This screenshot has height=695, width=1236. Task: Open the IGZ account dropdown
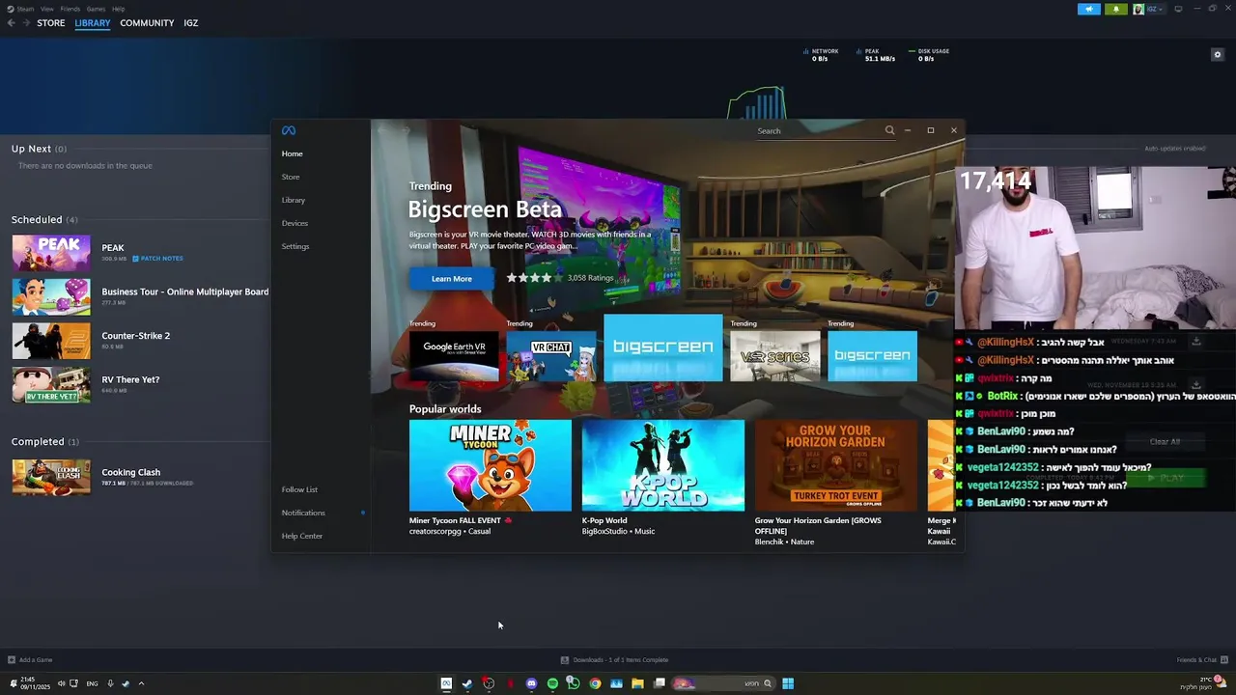(1149, 9)
